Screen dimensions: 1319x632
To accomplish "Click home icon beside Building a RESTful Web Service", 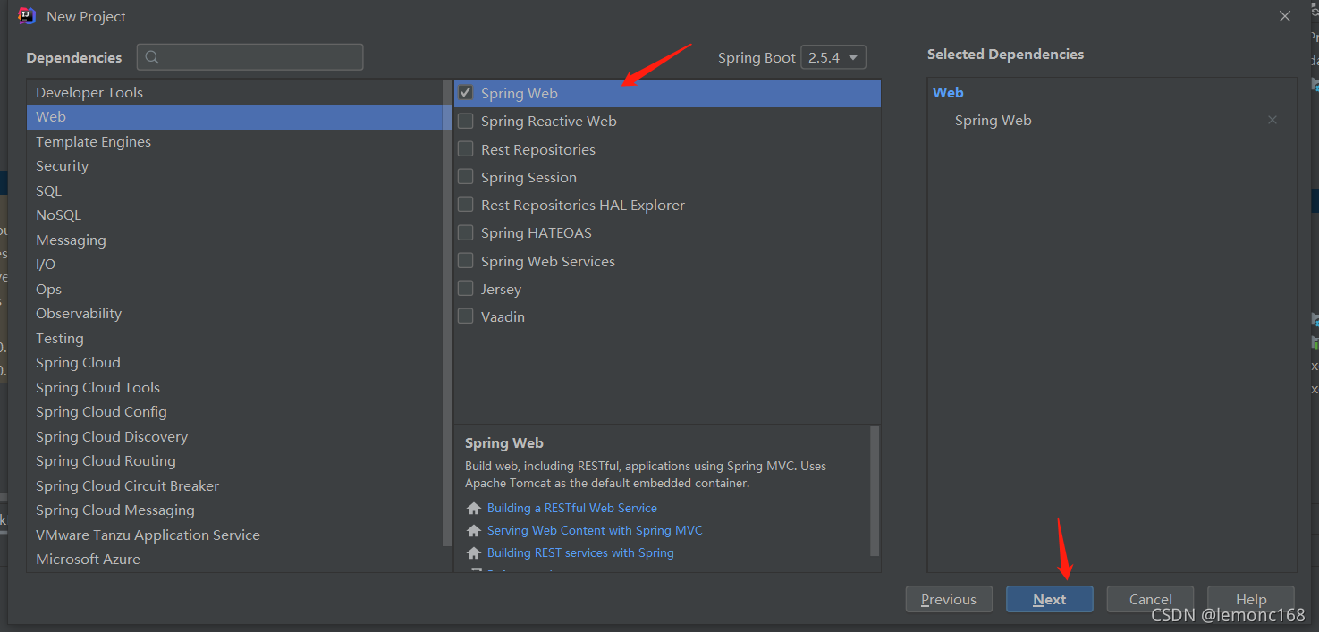I will point(474,509).
